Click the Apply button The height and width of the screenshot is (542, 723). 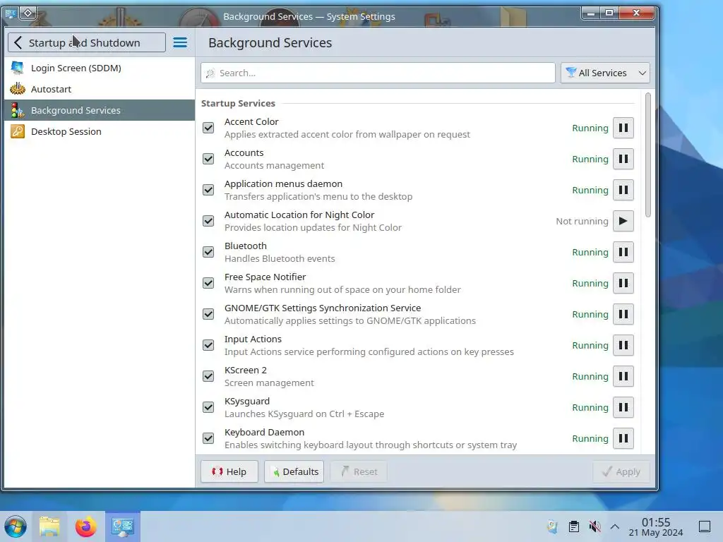[621, 471]
